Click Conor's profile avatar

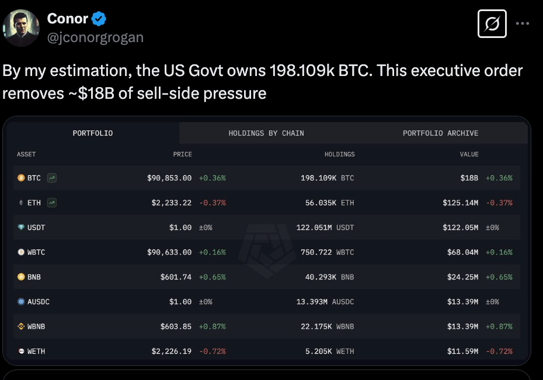21,27
